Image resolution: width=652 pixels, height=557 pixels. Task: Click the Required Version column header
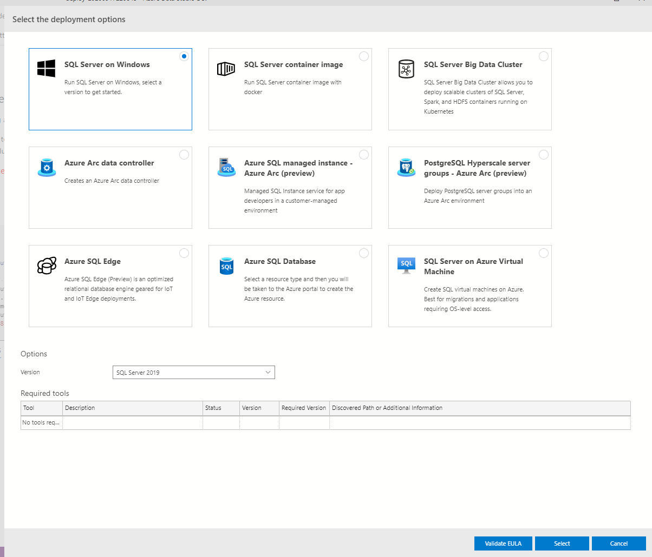[x=304, y=408]
